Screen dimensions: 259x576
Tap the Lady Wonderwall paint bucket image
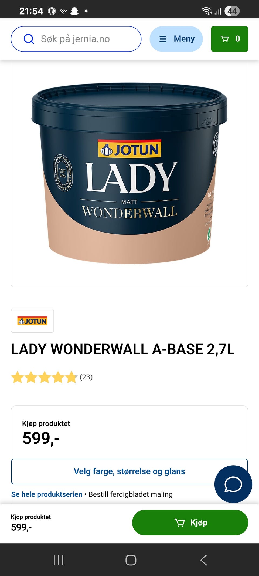click(x=129, y=173)
